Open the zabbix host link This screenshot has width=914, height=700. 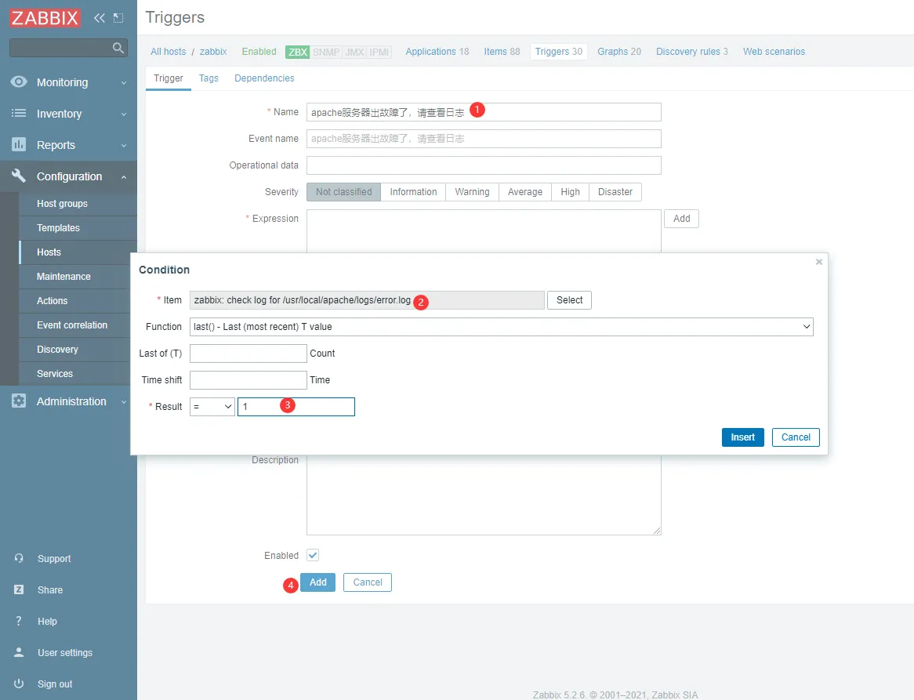(x=213, y=51)
